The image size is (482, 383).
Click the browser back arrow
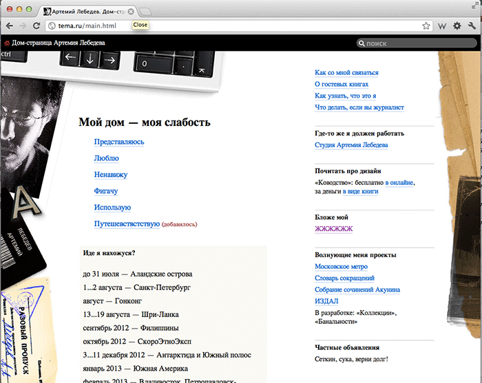click(9, 26)
